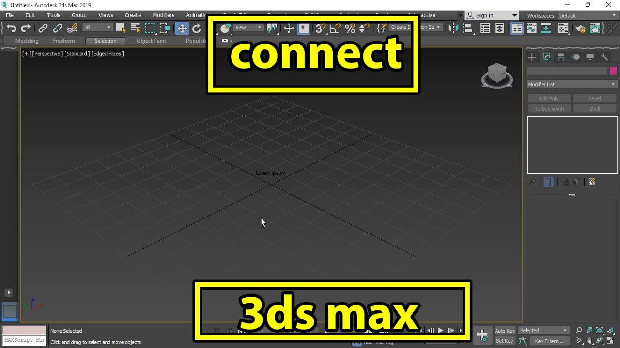Toggle Angle Snap
Viewport: 620px width, 348px height.
click(335, 28)
